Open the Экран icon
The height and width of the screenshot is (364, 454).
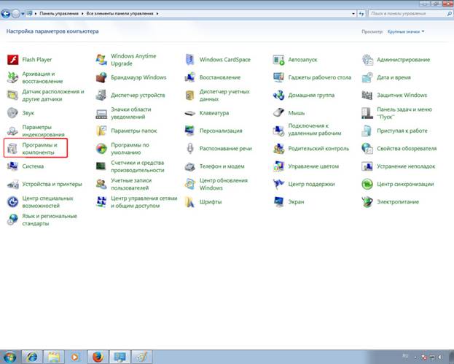click(278, 202)
